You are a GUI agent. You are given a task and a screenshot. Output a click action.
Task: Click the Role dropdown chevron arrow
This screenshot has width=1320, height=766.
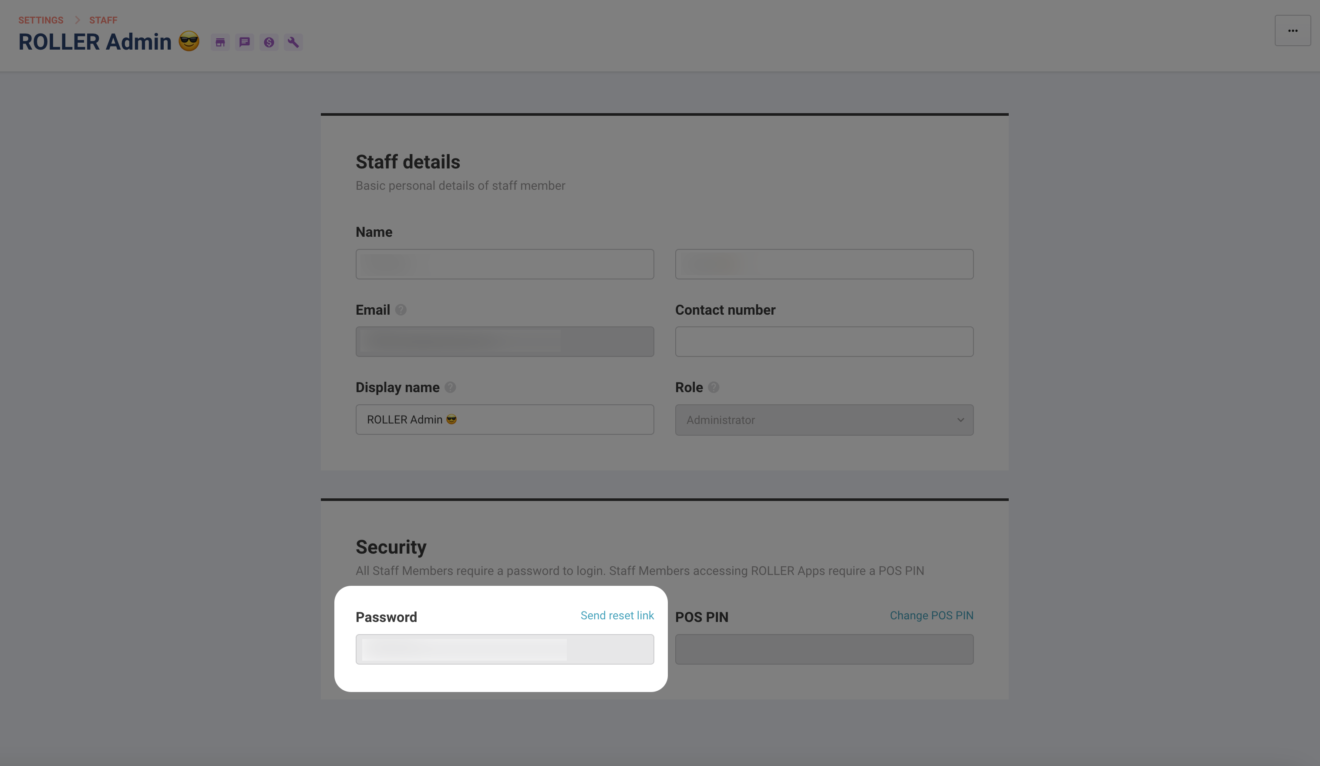click(961, 420)
